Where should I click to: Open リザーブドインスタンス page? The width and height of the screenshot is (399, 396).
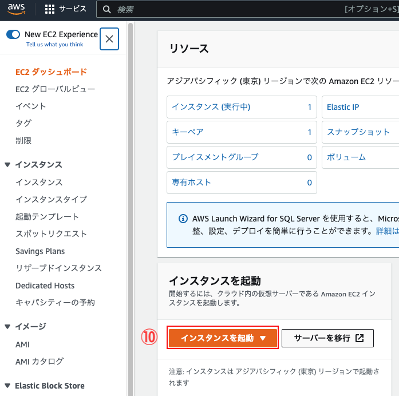pyautogui.click(x=59, y=268)
